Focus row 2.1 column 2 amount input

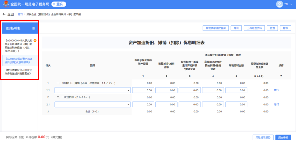point(166,104)
